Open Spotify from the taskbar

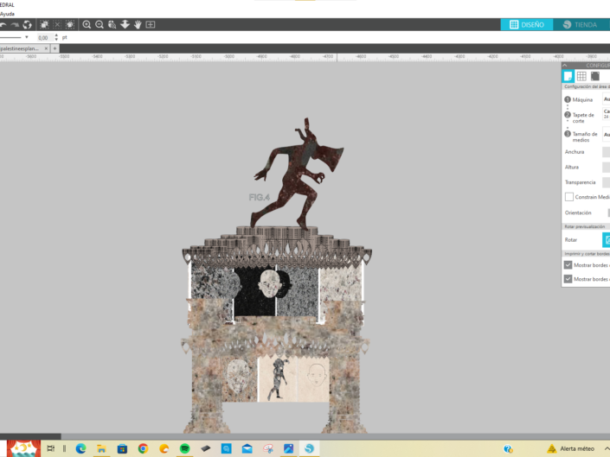(185, 449)
